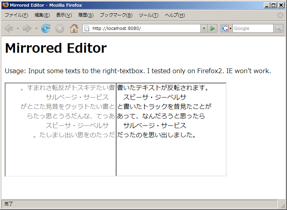Click the Google search engine icon
The height and width of the screenshot is (210, 287).
tap(225, 29)
